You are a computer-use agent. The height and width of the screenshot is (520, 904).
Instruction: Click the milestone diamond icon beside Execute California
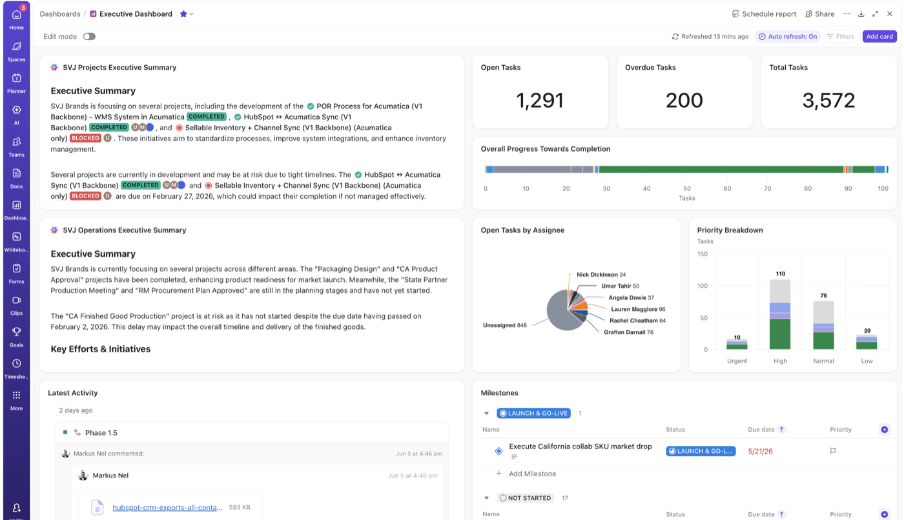[498, 451]
